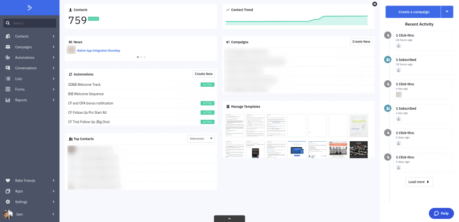Click contact avatar under first Click-thru
The image size is (459, 222).
coord(398,46)
